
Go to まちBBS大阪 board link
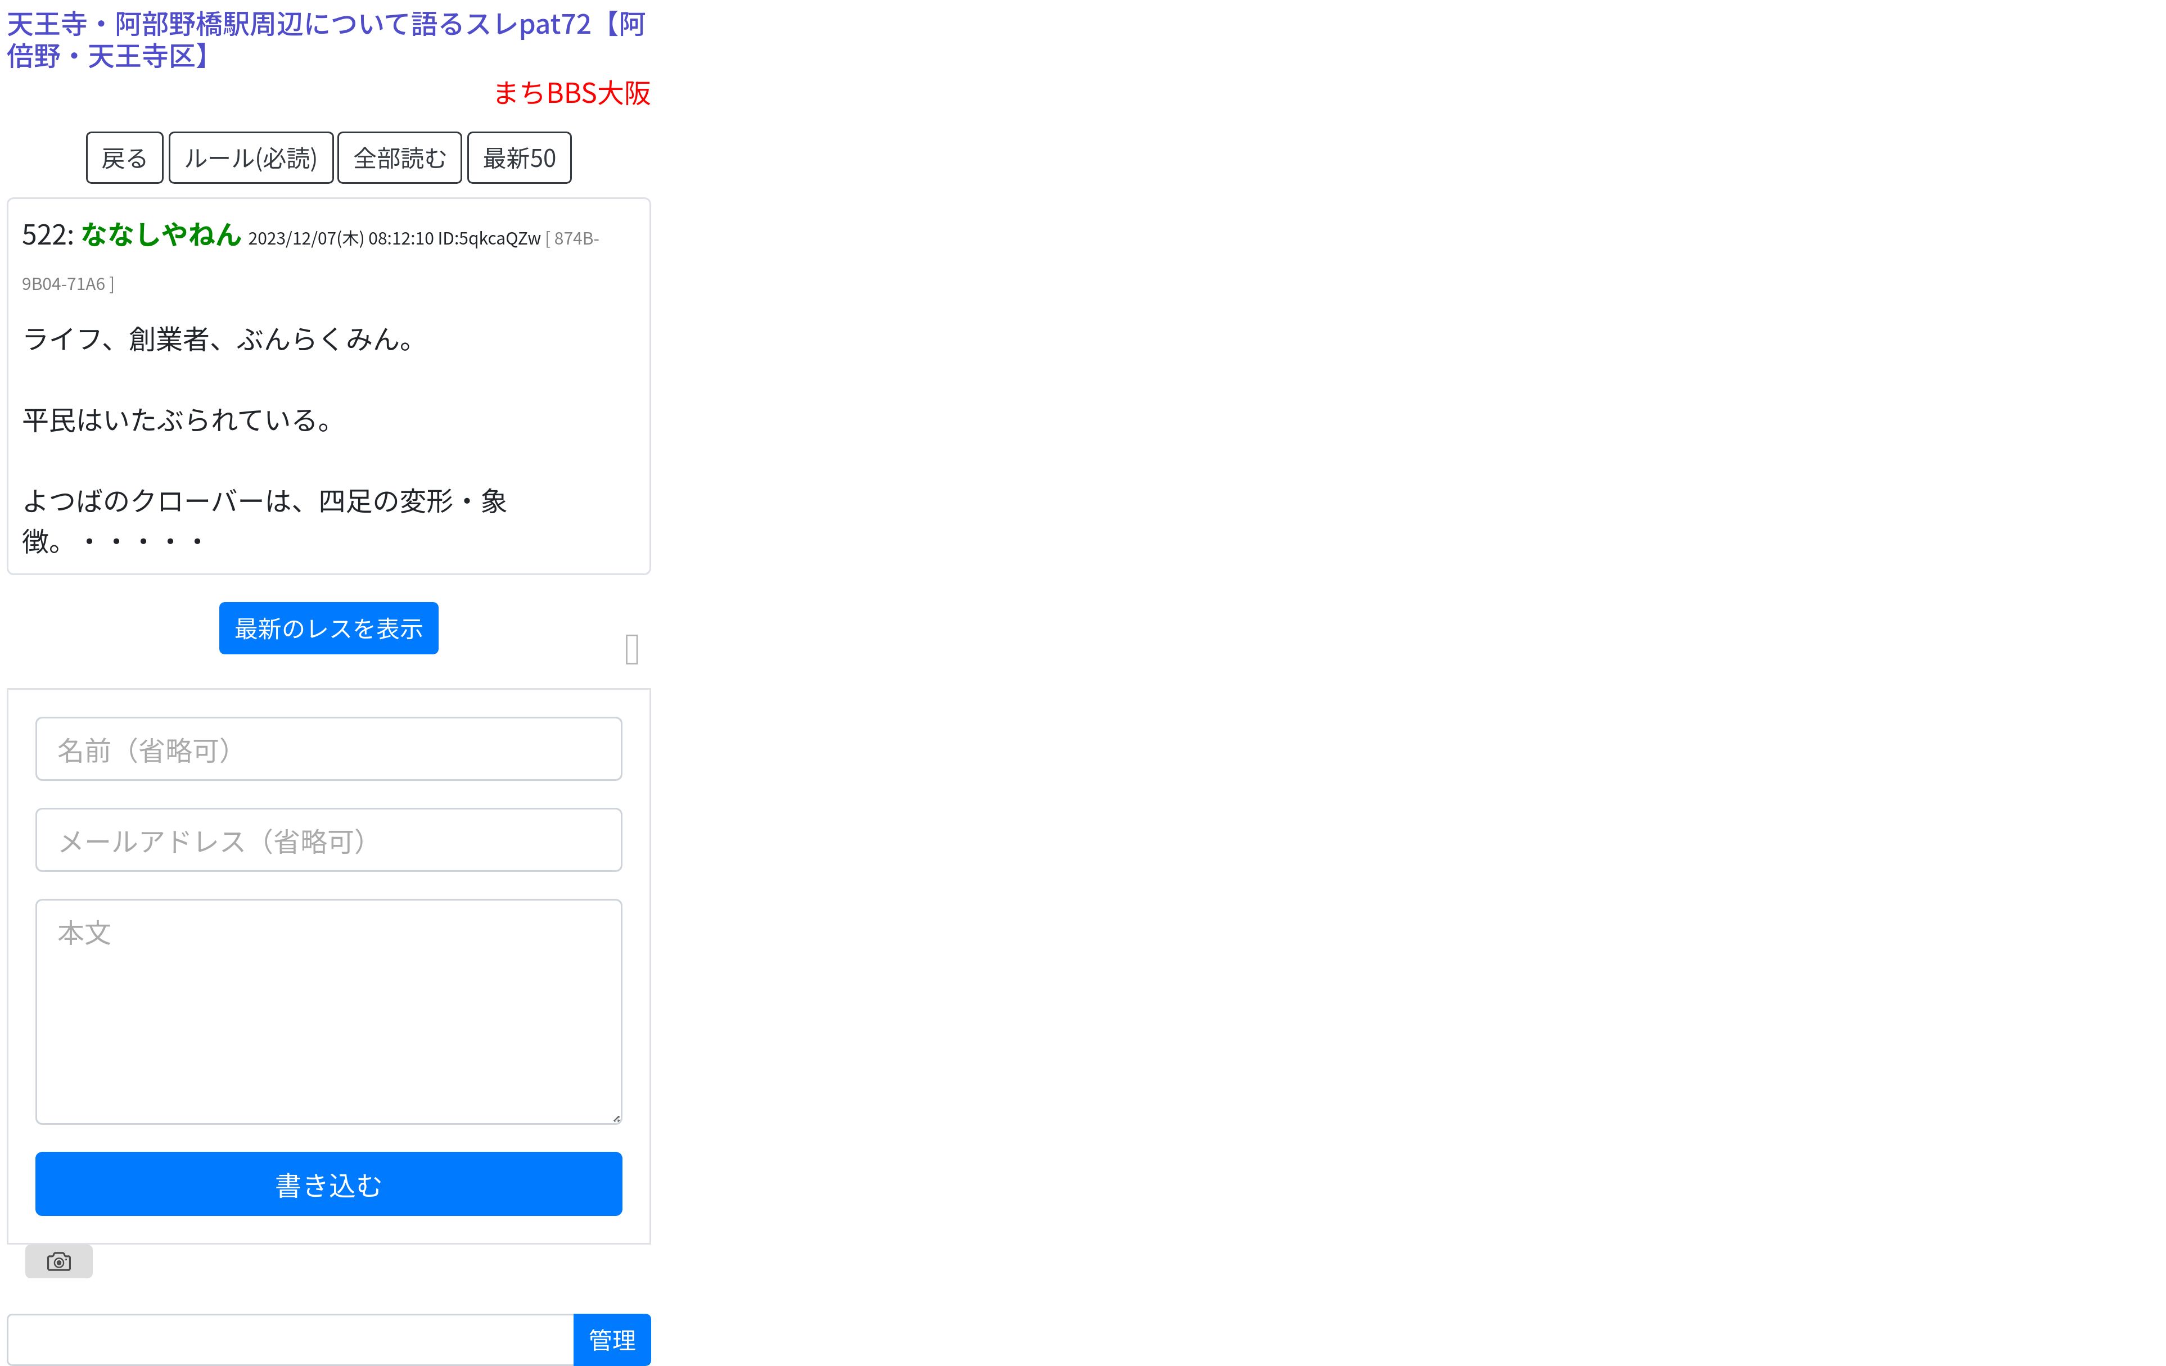click(571, 93)
